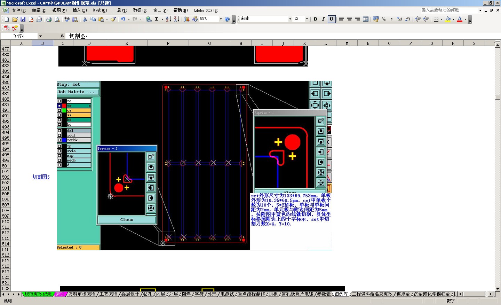
Task: Toggle bold formatting
Action: point(315,19)
